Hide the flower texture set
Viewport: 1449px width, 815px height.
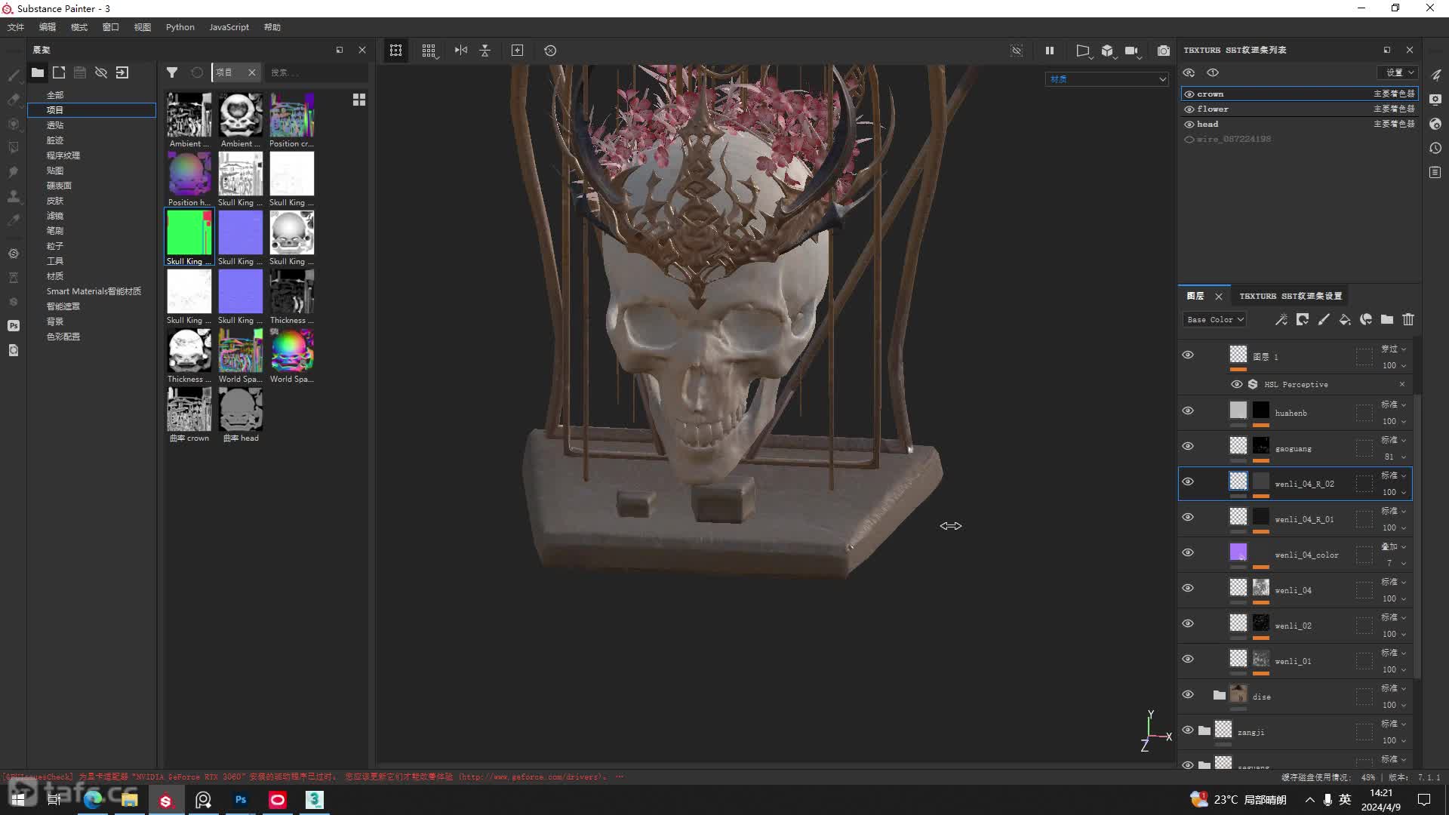click(x=1189, y=109)
